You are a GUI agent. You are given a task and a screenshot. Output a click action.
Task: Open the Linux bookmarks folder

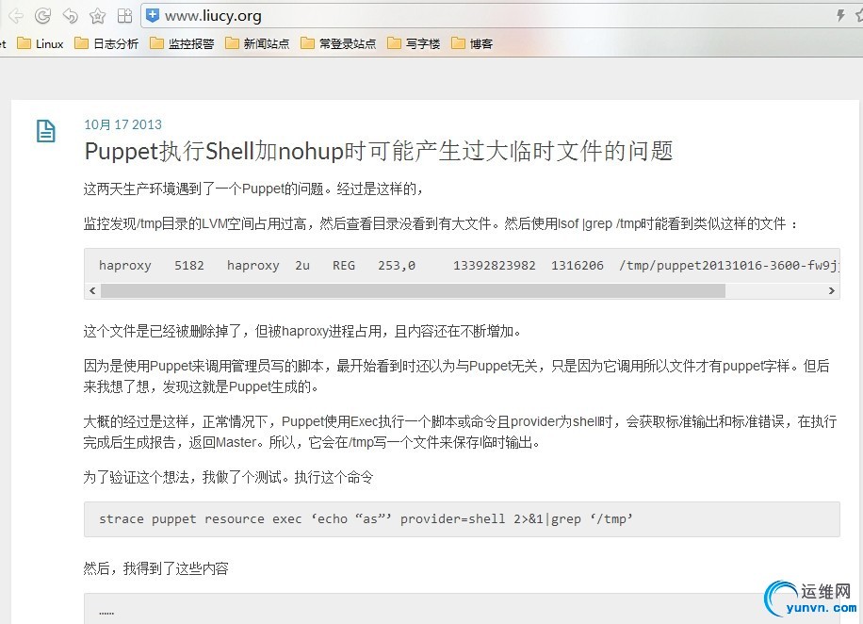[x=41, y=43]
